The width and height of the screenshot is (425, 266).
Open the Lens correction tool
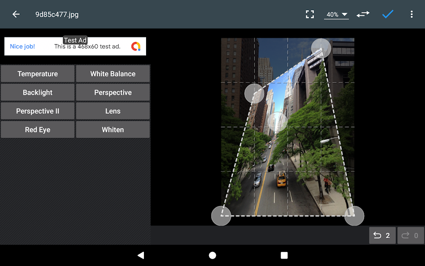pos(113,111)
